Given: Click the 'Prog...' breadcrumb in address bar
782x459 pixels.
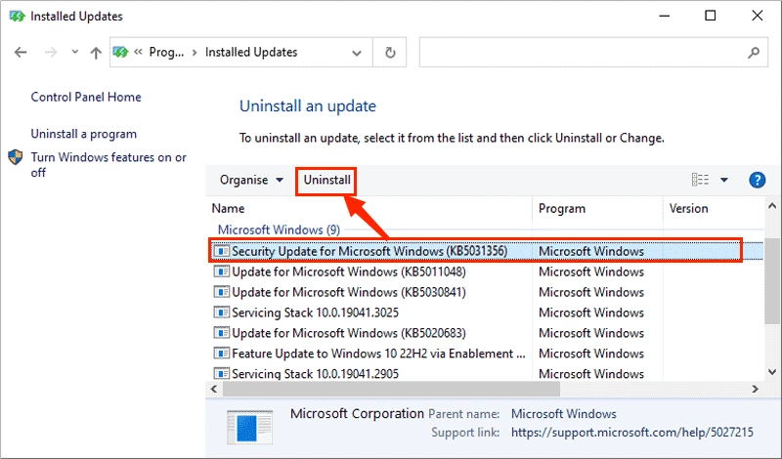Looking at the screenshot, I should (x=166, y=53).
